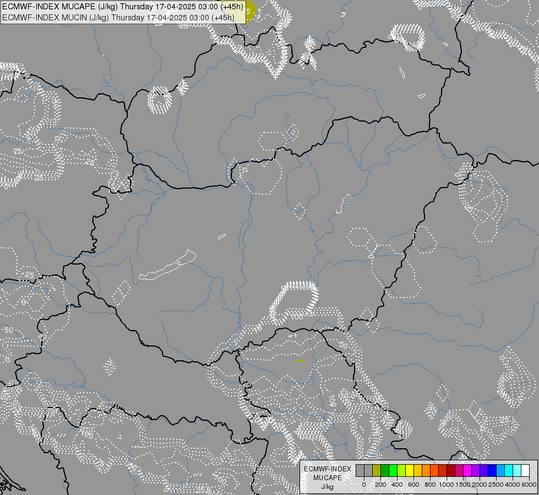Click the legend label '600'

[413, 485]
